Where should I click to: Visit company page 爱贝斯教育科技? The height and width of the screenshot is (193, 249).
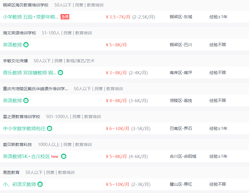pos(17,145)
